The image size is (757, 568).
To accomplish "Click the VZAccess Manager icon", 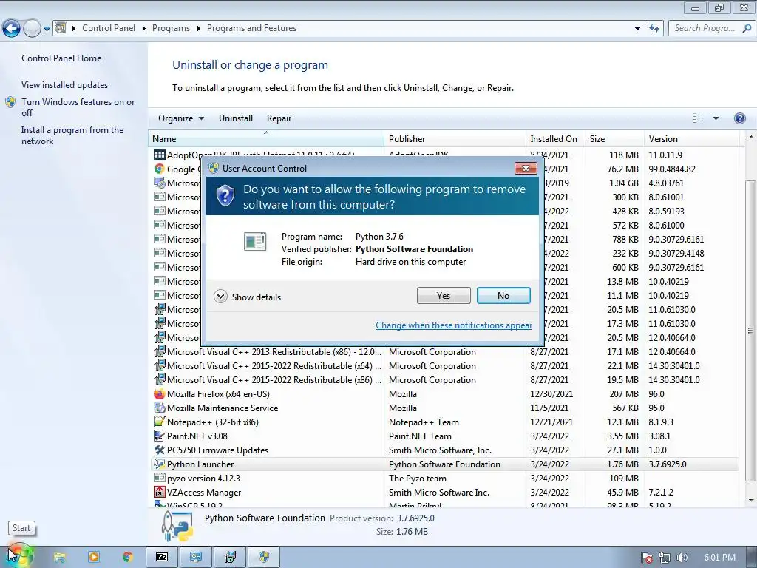I will [159, 492].
